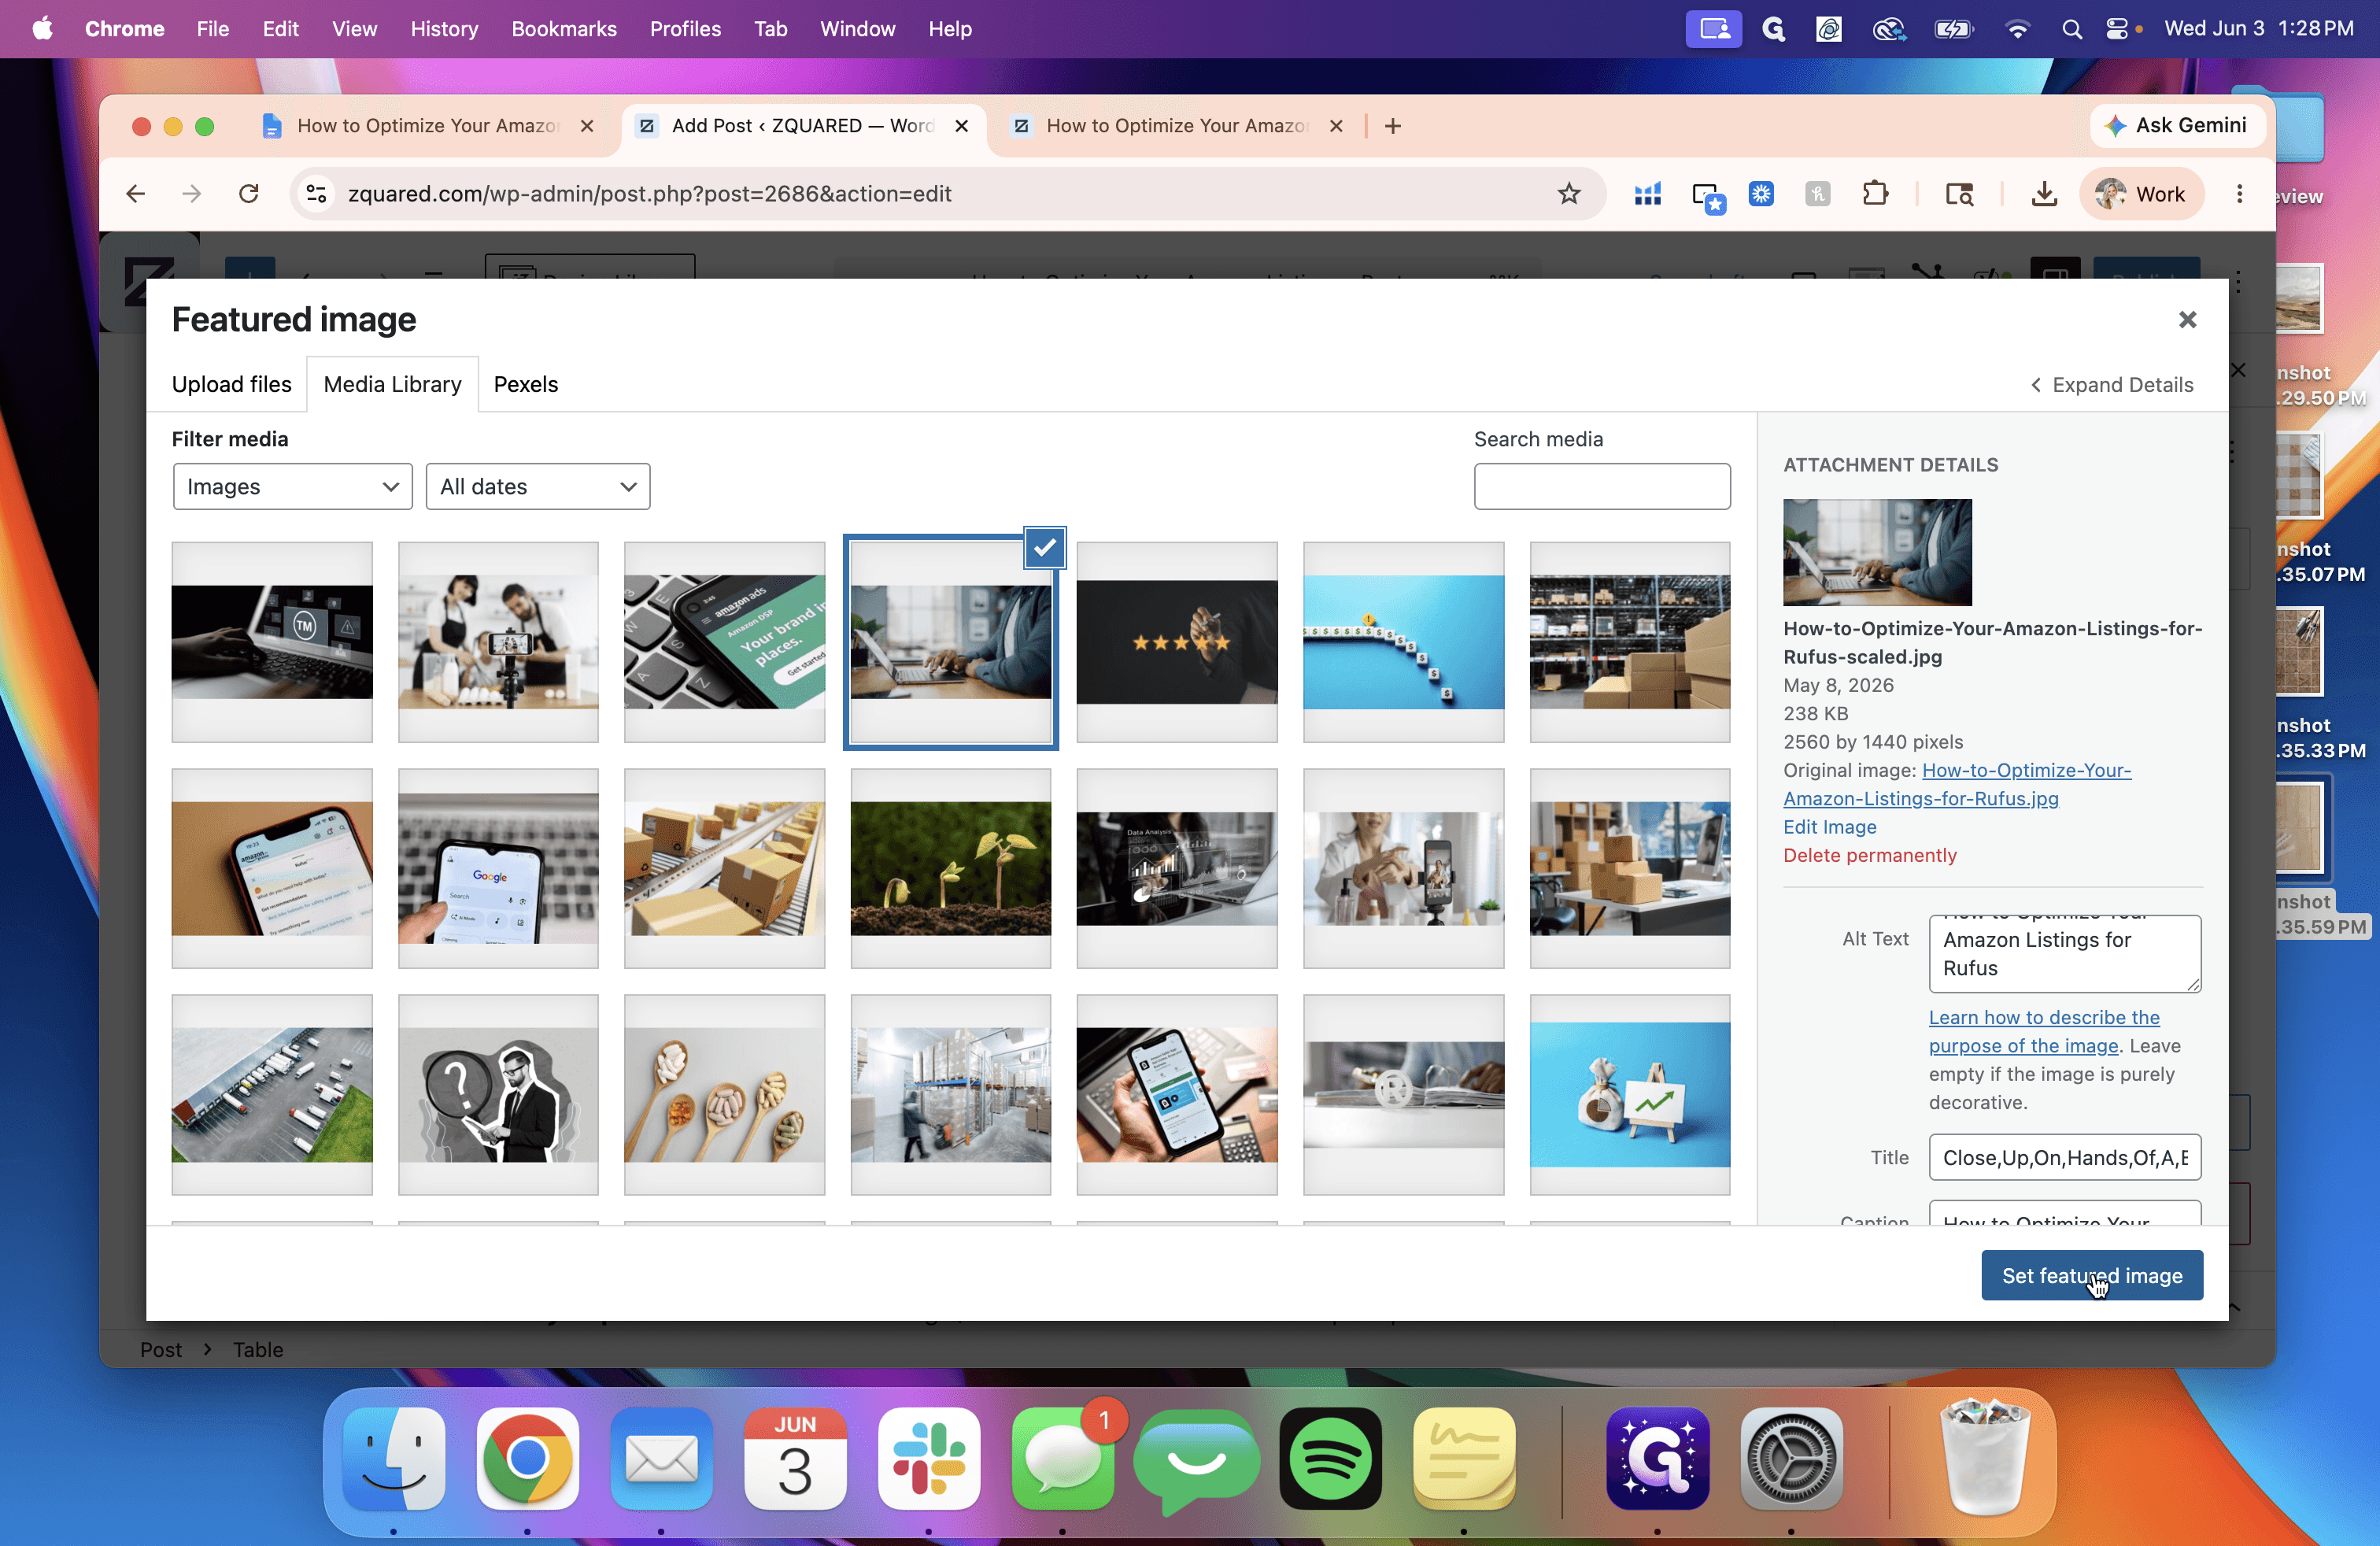Viewport: 2380px width, 1546px height.
Task: Open Control Center in menu bar
Action: pyautogui.click(x=2116, y=29)
